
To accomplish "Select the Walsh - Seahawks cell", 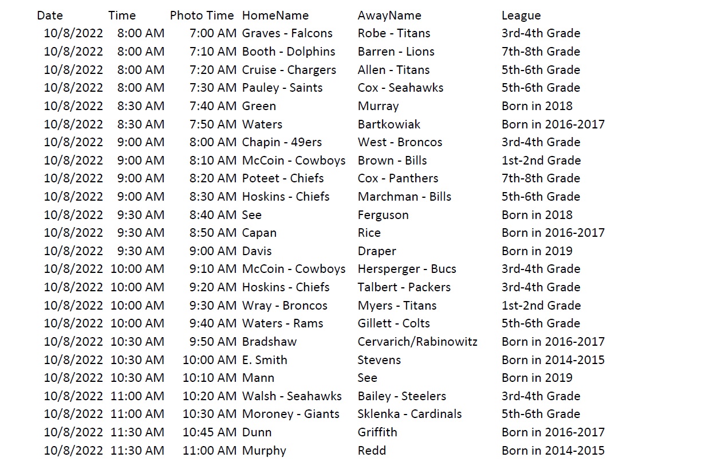I will click(291, 396).
